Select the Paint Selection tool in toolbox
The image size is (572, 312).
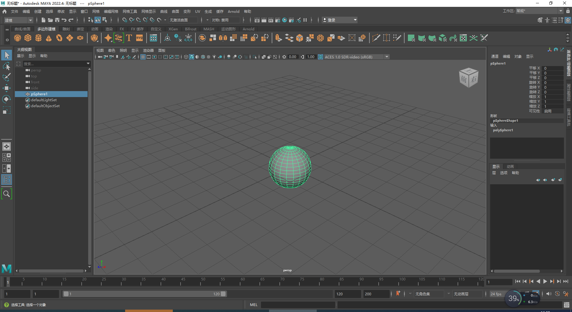7,77
